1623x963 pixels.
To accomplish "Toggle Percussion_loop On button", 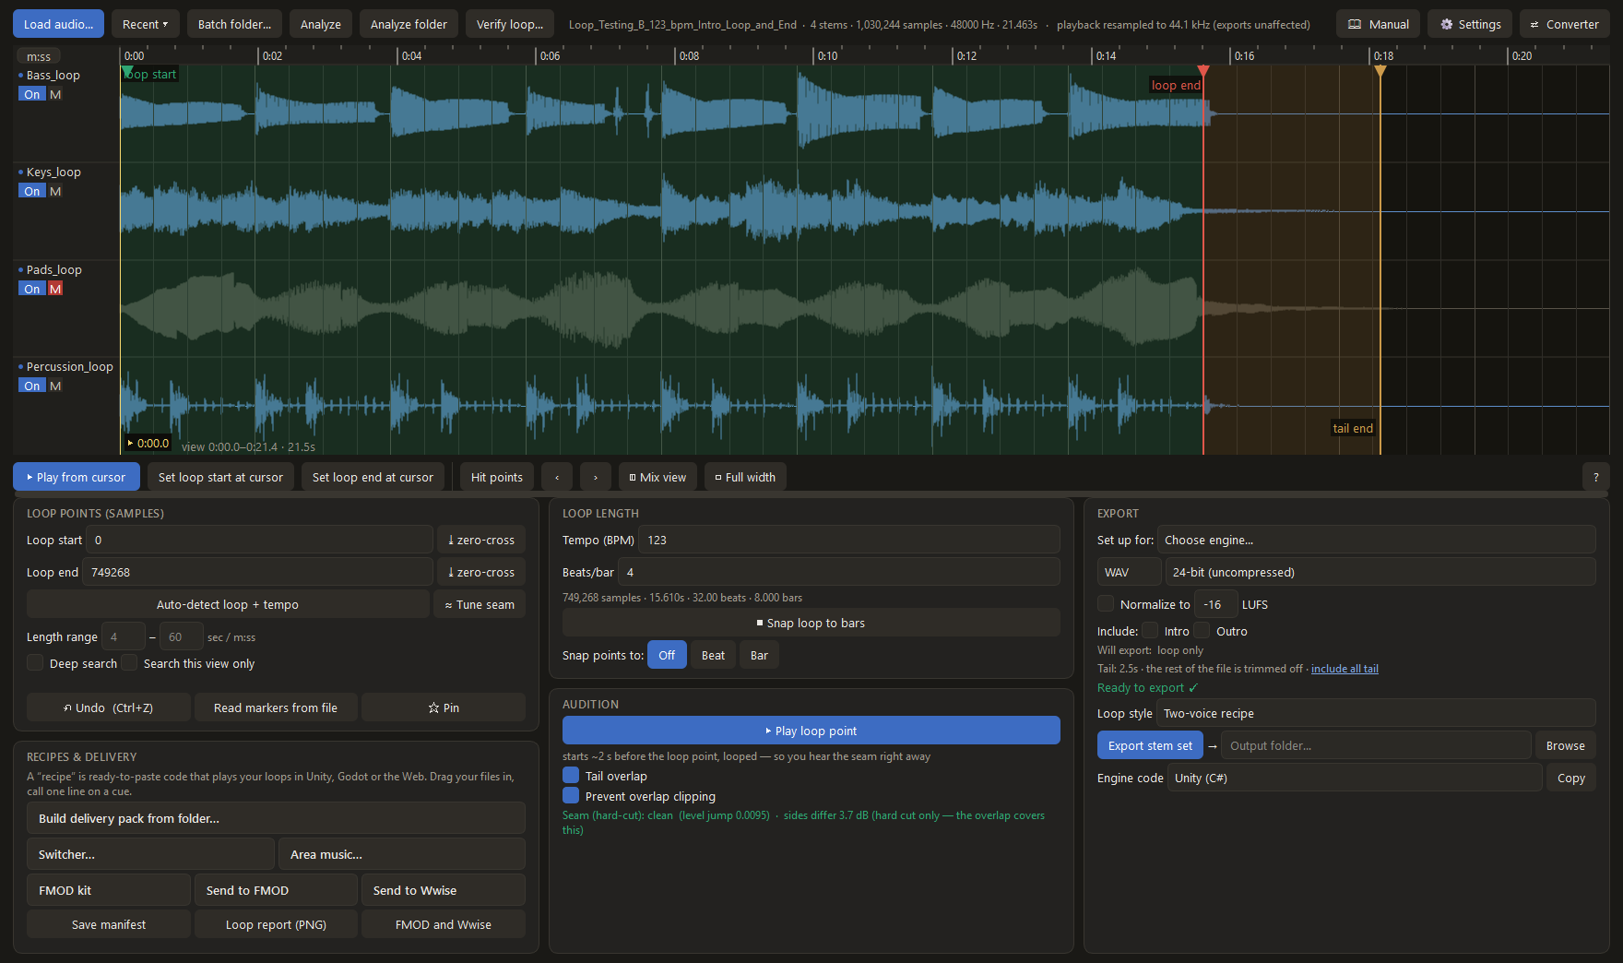I will (x=32, y=386).
